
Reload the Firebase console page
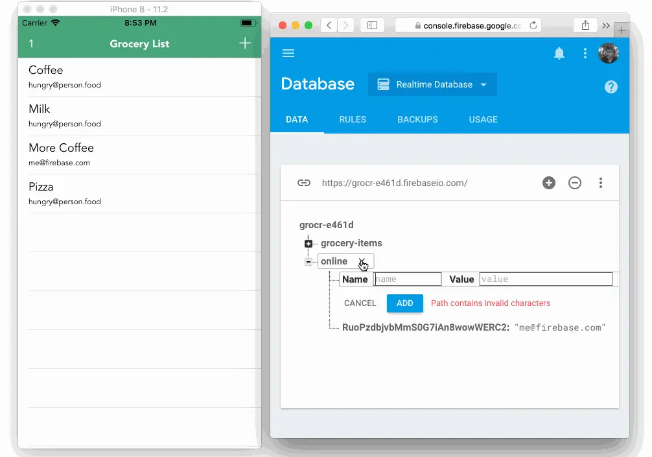pos(533,25)
